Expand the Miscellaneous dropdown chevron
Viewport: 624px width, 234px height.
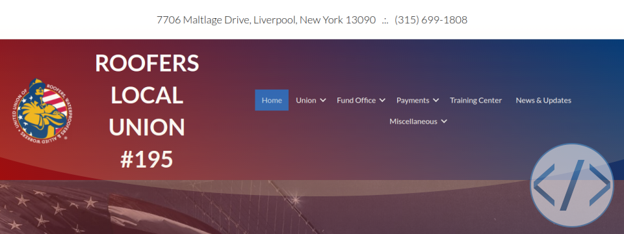(x=444, y=122)
